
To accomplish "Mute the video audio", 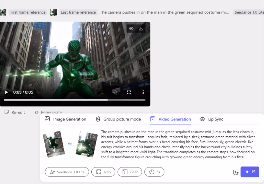I will coord(115,92).
